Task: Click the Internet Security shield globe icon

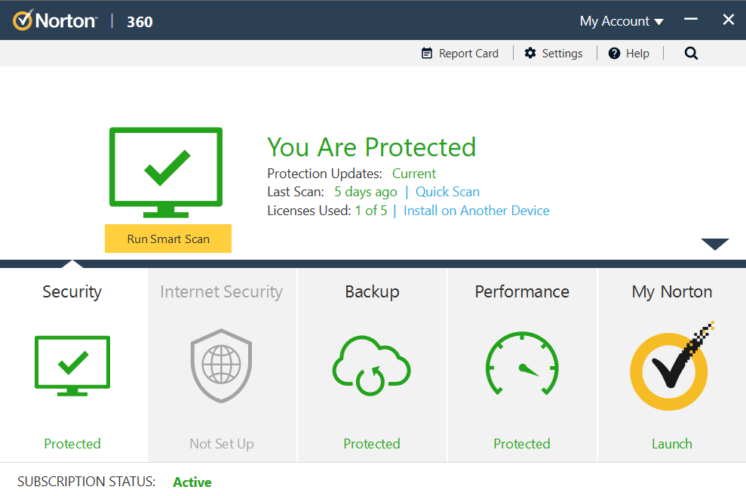Action: pyautogui.click(x=221, y=366)
